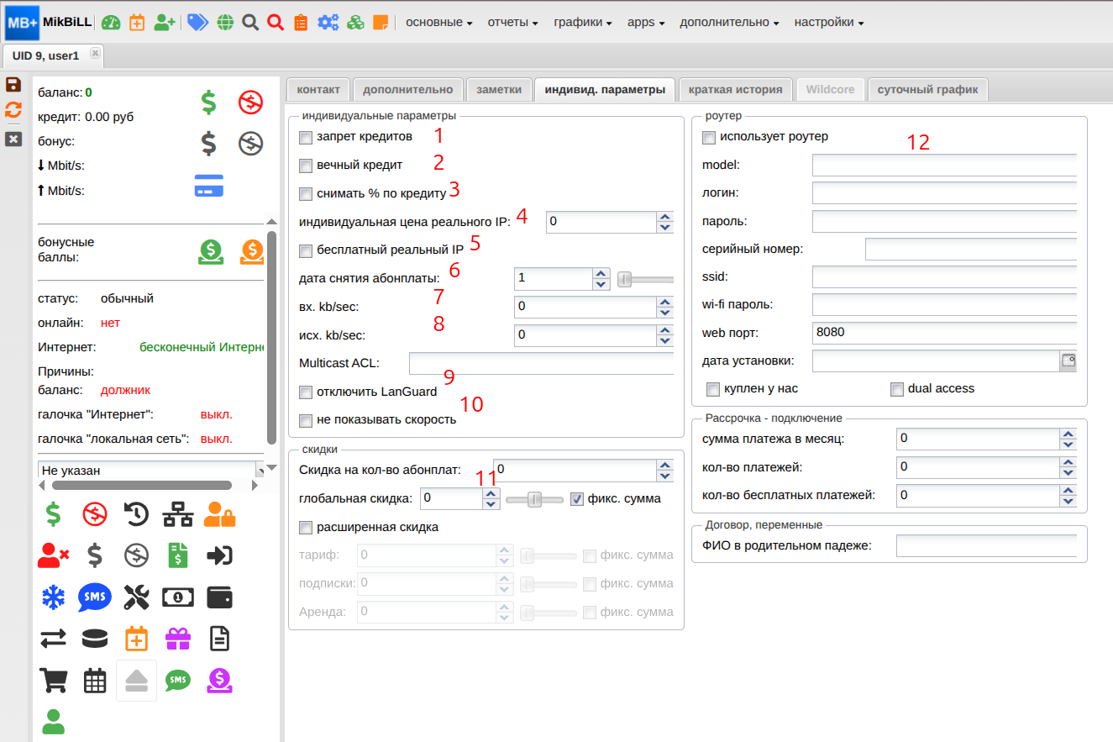Screen dimensions: 1113x742
Task: Open the 'основные' dropdown menu
Action: [x=438, y=23]
